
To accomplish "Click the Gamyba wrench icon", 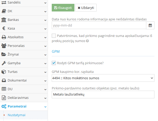I will [4, 63].
